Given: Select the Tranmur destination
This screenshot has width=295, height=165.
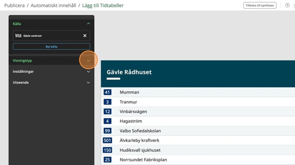Looking at the screenshot, I should click(x=128, y=102).
